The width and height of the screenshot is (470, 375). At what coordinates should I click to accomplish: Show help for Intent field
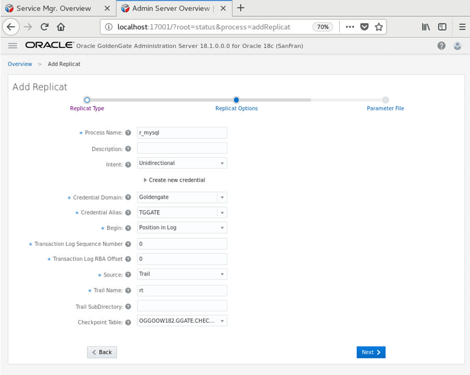(x=128, y=165)
